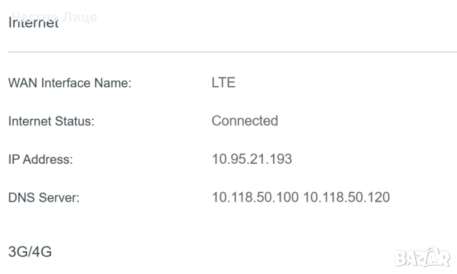Click the second DNS address 10.118.50.120
The image size is (457, 274).
346,198
